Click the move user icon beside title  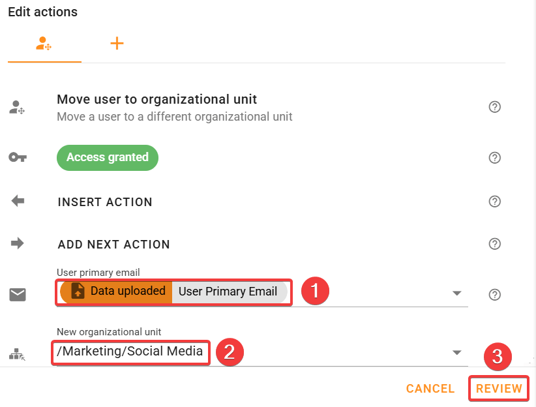point(17,108)
